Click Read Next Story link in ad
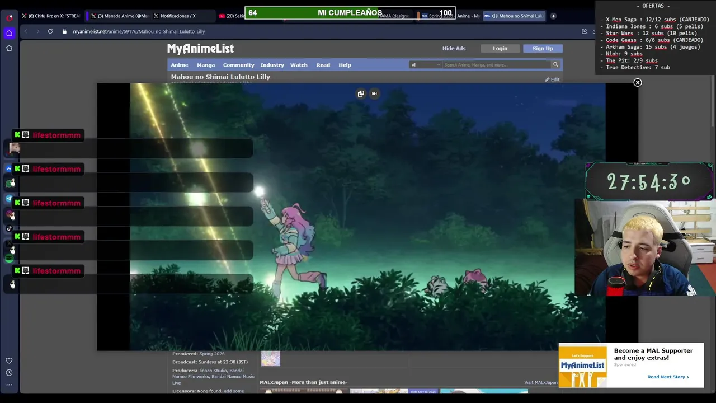Screen dimensions: 716x403 point(668,377)
